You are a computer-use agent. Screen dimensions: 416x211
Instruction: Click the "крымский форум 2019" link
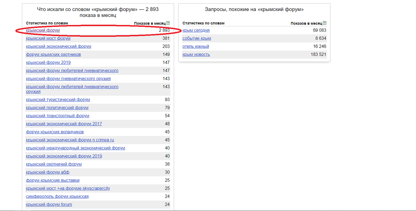coord(48,63)
